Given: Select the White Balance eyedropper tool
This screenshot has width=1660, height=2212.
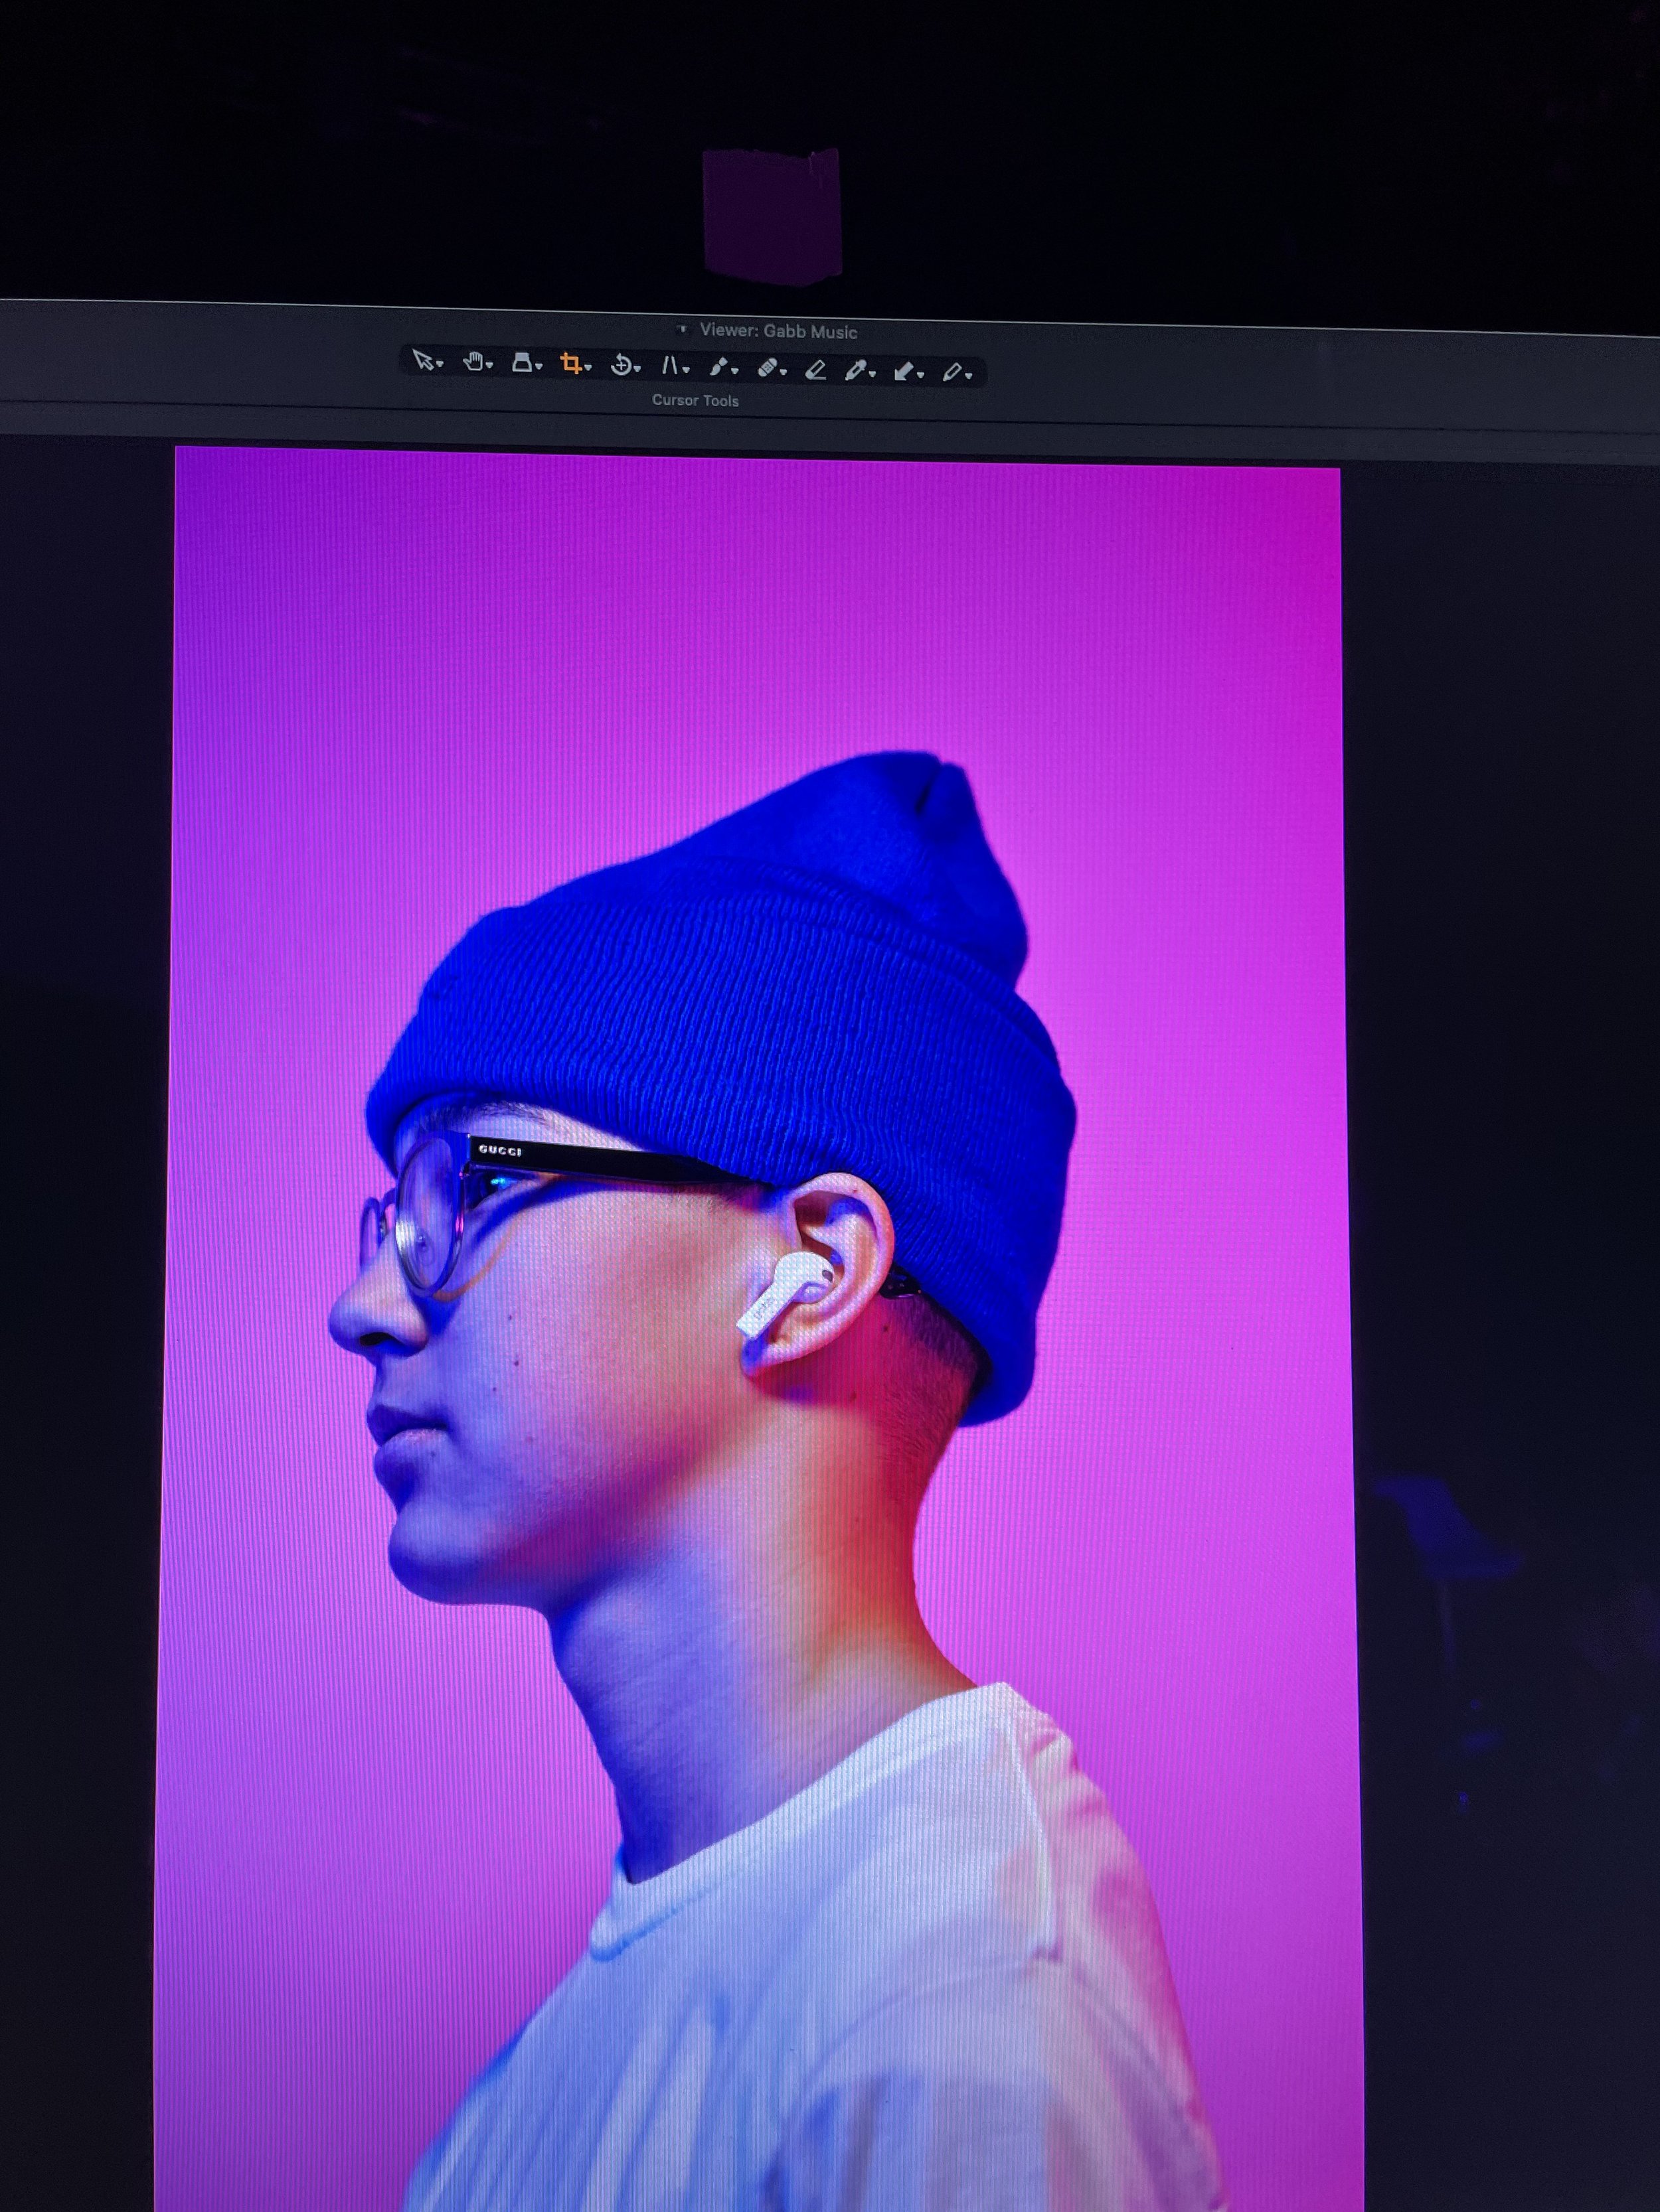Looking at the screenshot, I should tap(855, 371).
